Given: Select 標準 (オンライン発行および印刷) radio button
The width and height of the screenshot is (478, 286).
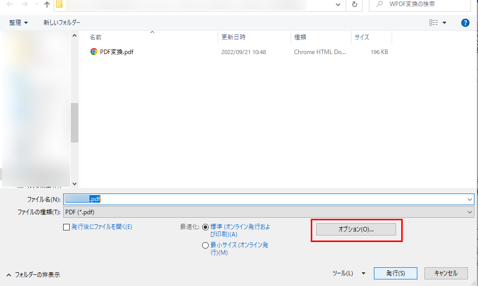Looking at the screenshot, I should coord(206,227).
